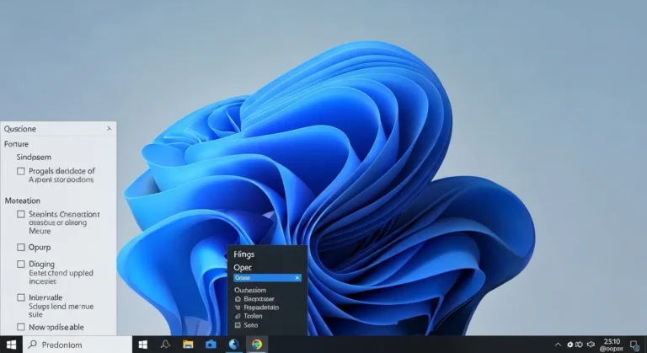The image size is (647, 353).
Task: Enable the Now opdiseable checkbox
Action: (20, 327)
